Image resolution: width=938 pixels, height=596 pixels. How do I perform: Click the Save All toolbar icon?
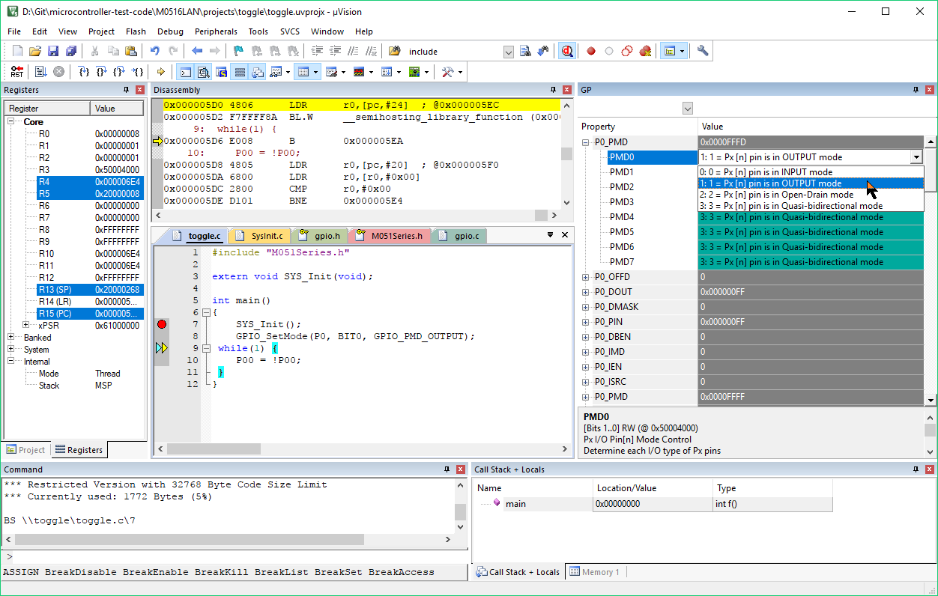point(71,51)
